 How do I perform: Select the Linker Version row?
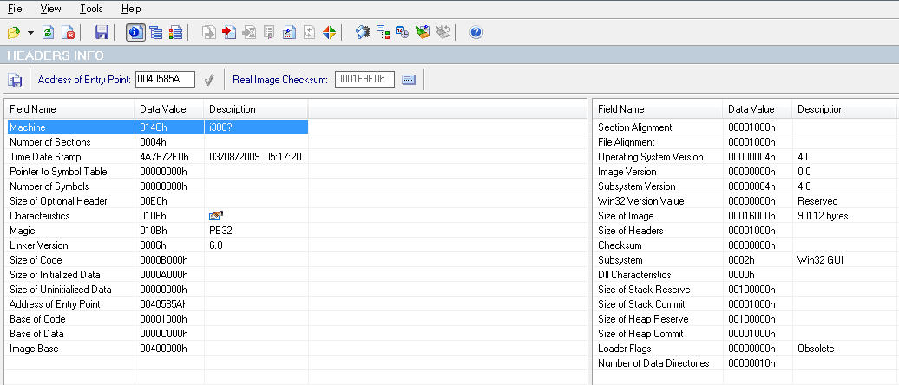pos(158,245)
